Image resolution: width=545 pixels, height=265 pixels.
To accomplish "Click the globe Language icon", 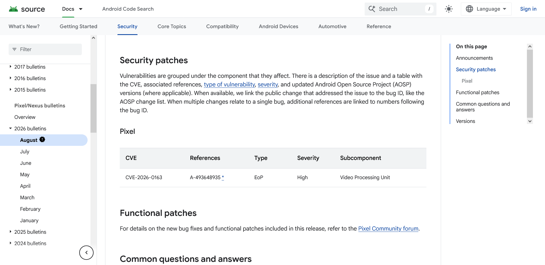I will pyautogui.click(x=469, y=9).
